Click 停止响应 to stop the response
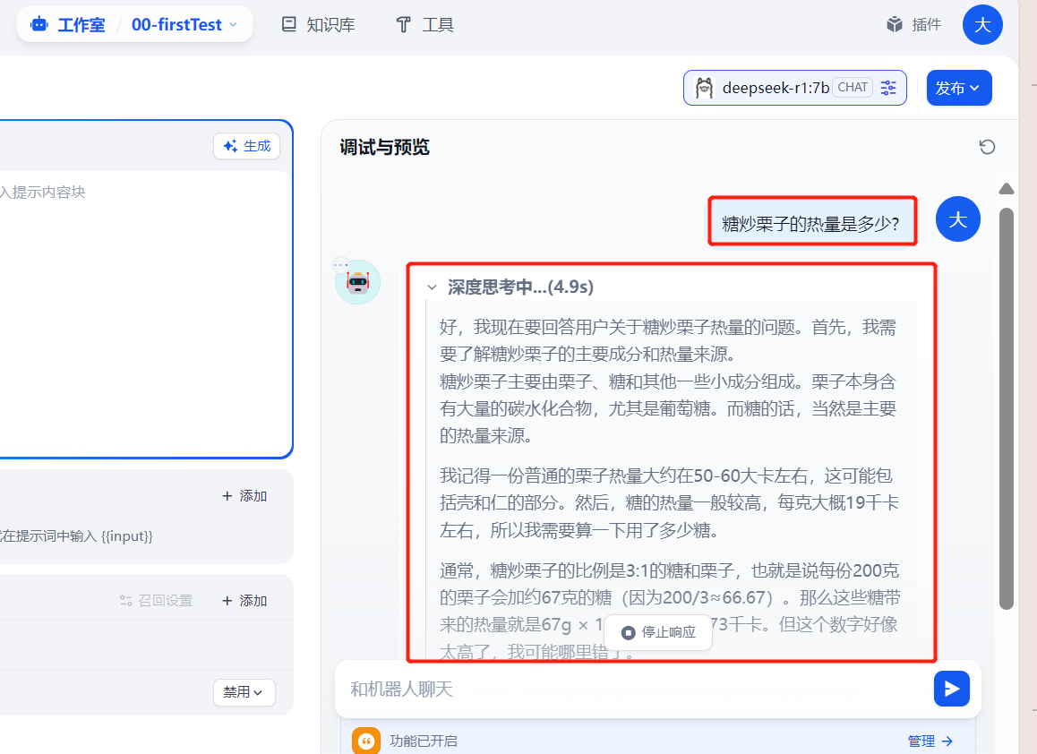This screenshot has height=754, width=1037. [x=658, y=631]
